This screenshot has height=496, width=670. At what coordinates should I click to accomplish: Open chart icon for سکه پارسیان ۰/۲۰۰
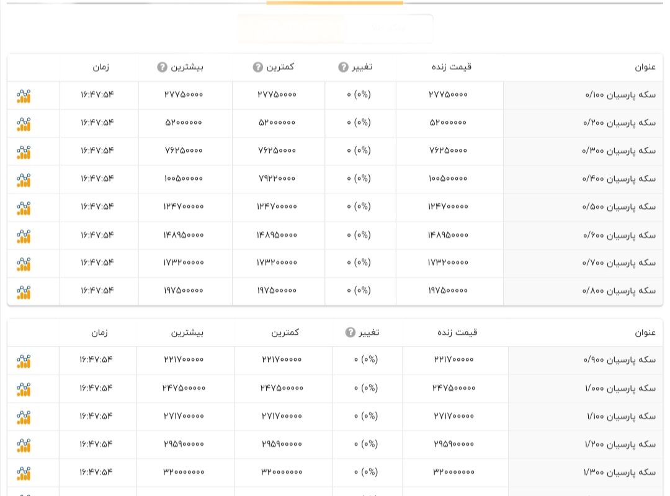[x=24, y=125]
